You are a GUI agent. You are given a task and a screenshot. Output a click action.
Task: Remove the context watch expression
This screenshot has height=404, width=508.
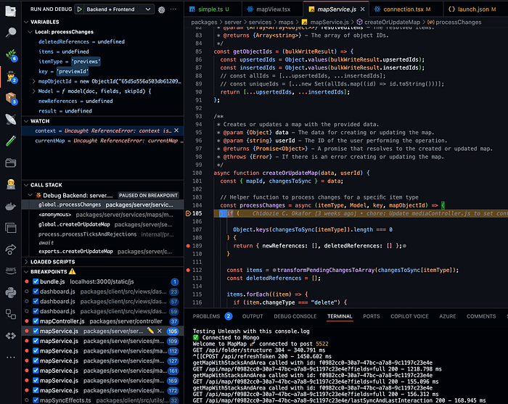pyautogui.click(x=176, y=131)
